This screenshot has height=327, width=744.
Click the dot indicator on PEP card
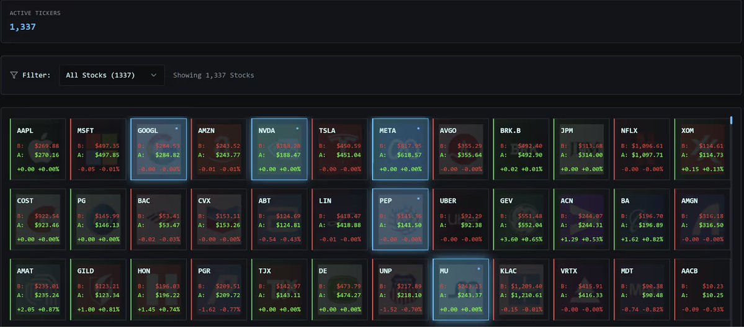coord(418,199)
